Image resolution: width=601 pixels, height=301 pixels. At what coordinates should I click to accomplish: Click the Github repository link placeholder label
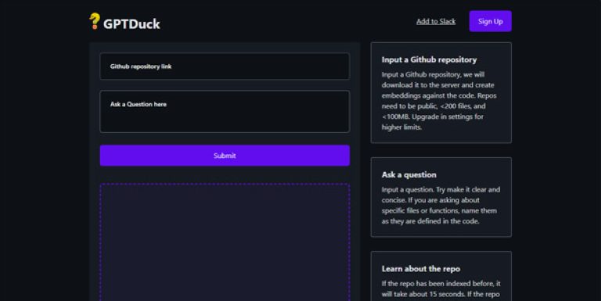141,66
